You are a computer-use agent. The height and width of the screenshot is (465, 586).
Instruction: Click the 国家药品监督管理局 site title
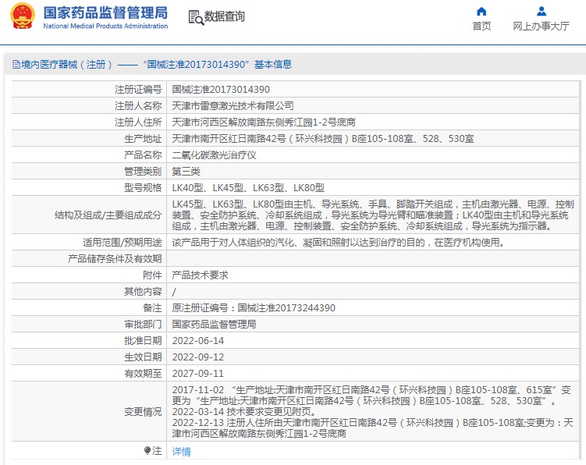pyautogui.click(x=105, y=12)
